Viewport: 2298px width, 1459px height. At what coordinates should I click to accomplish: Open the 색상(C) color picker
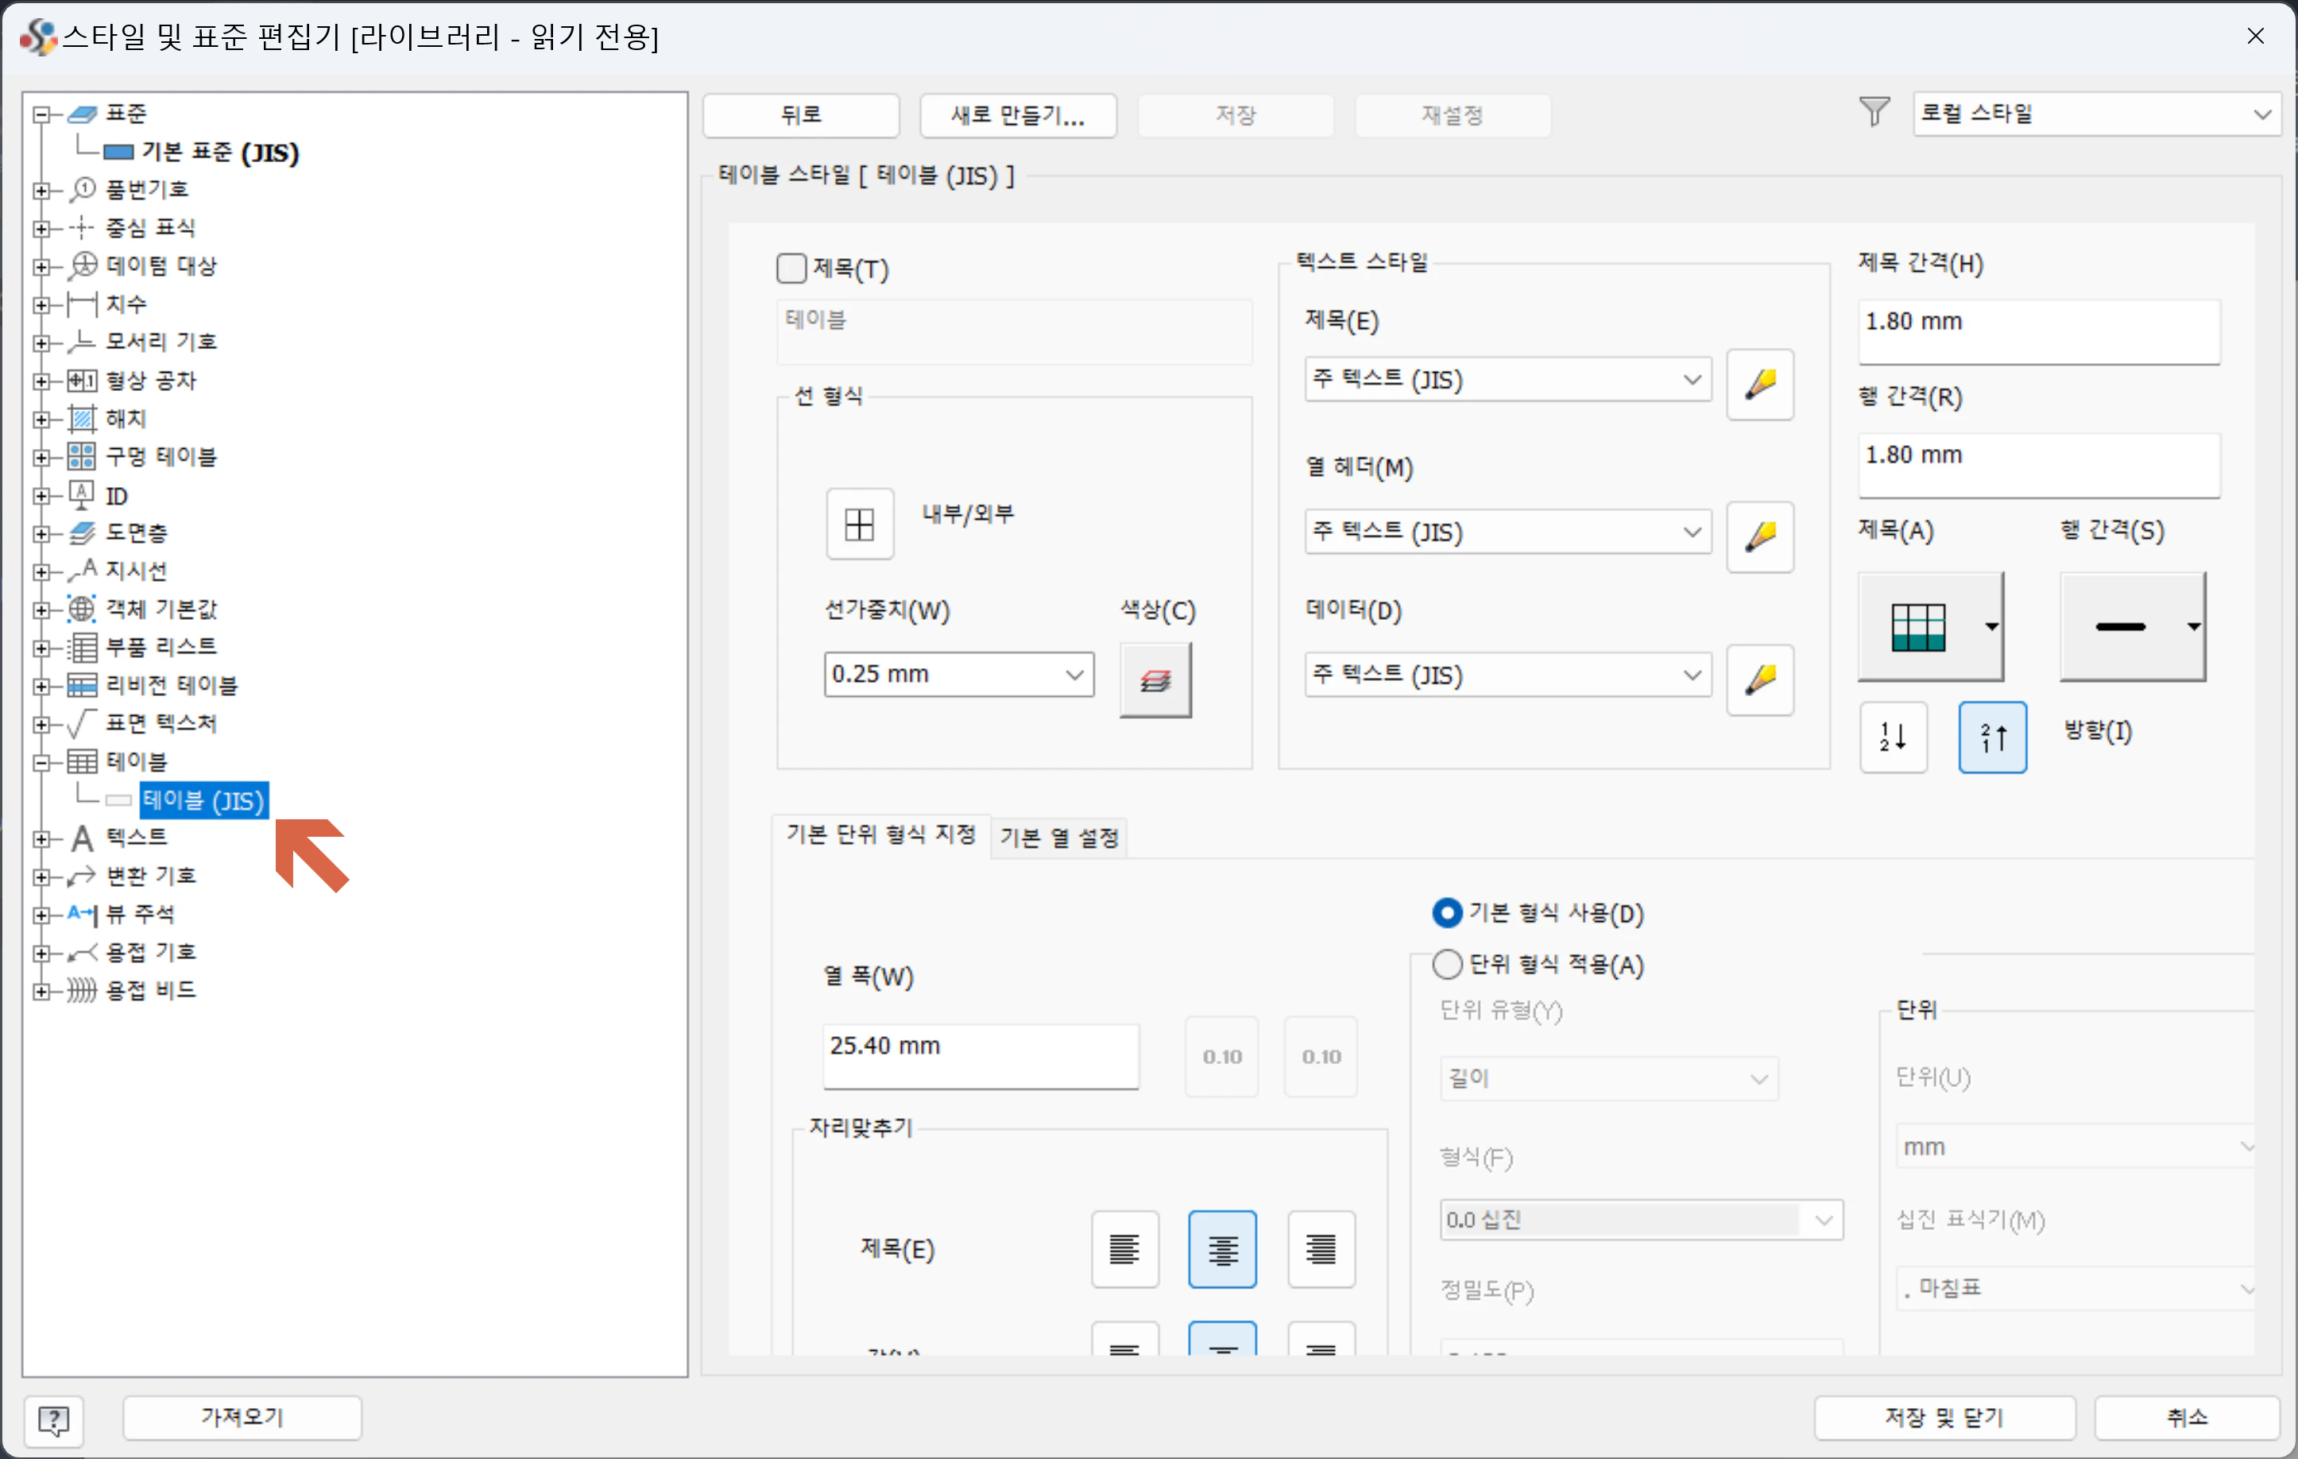coord(1155,679)
